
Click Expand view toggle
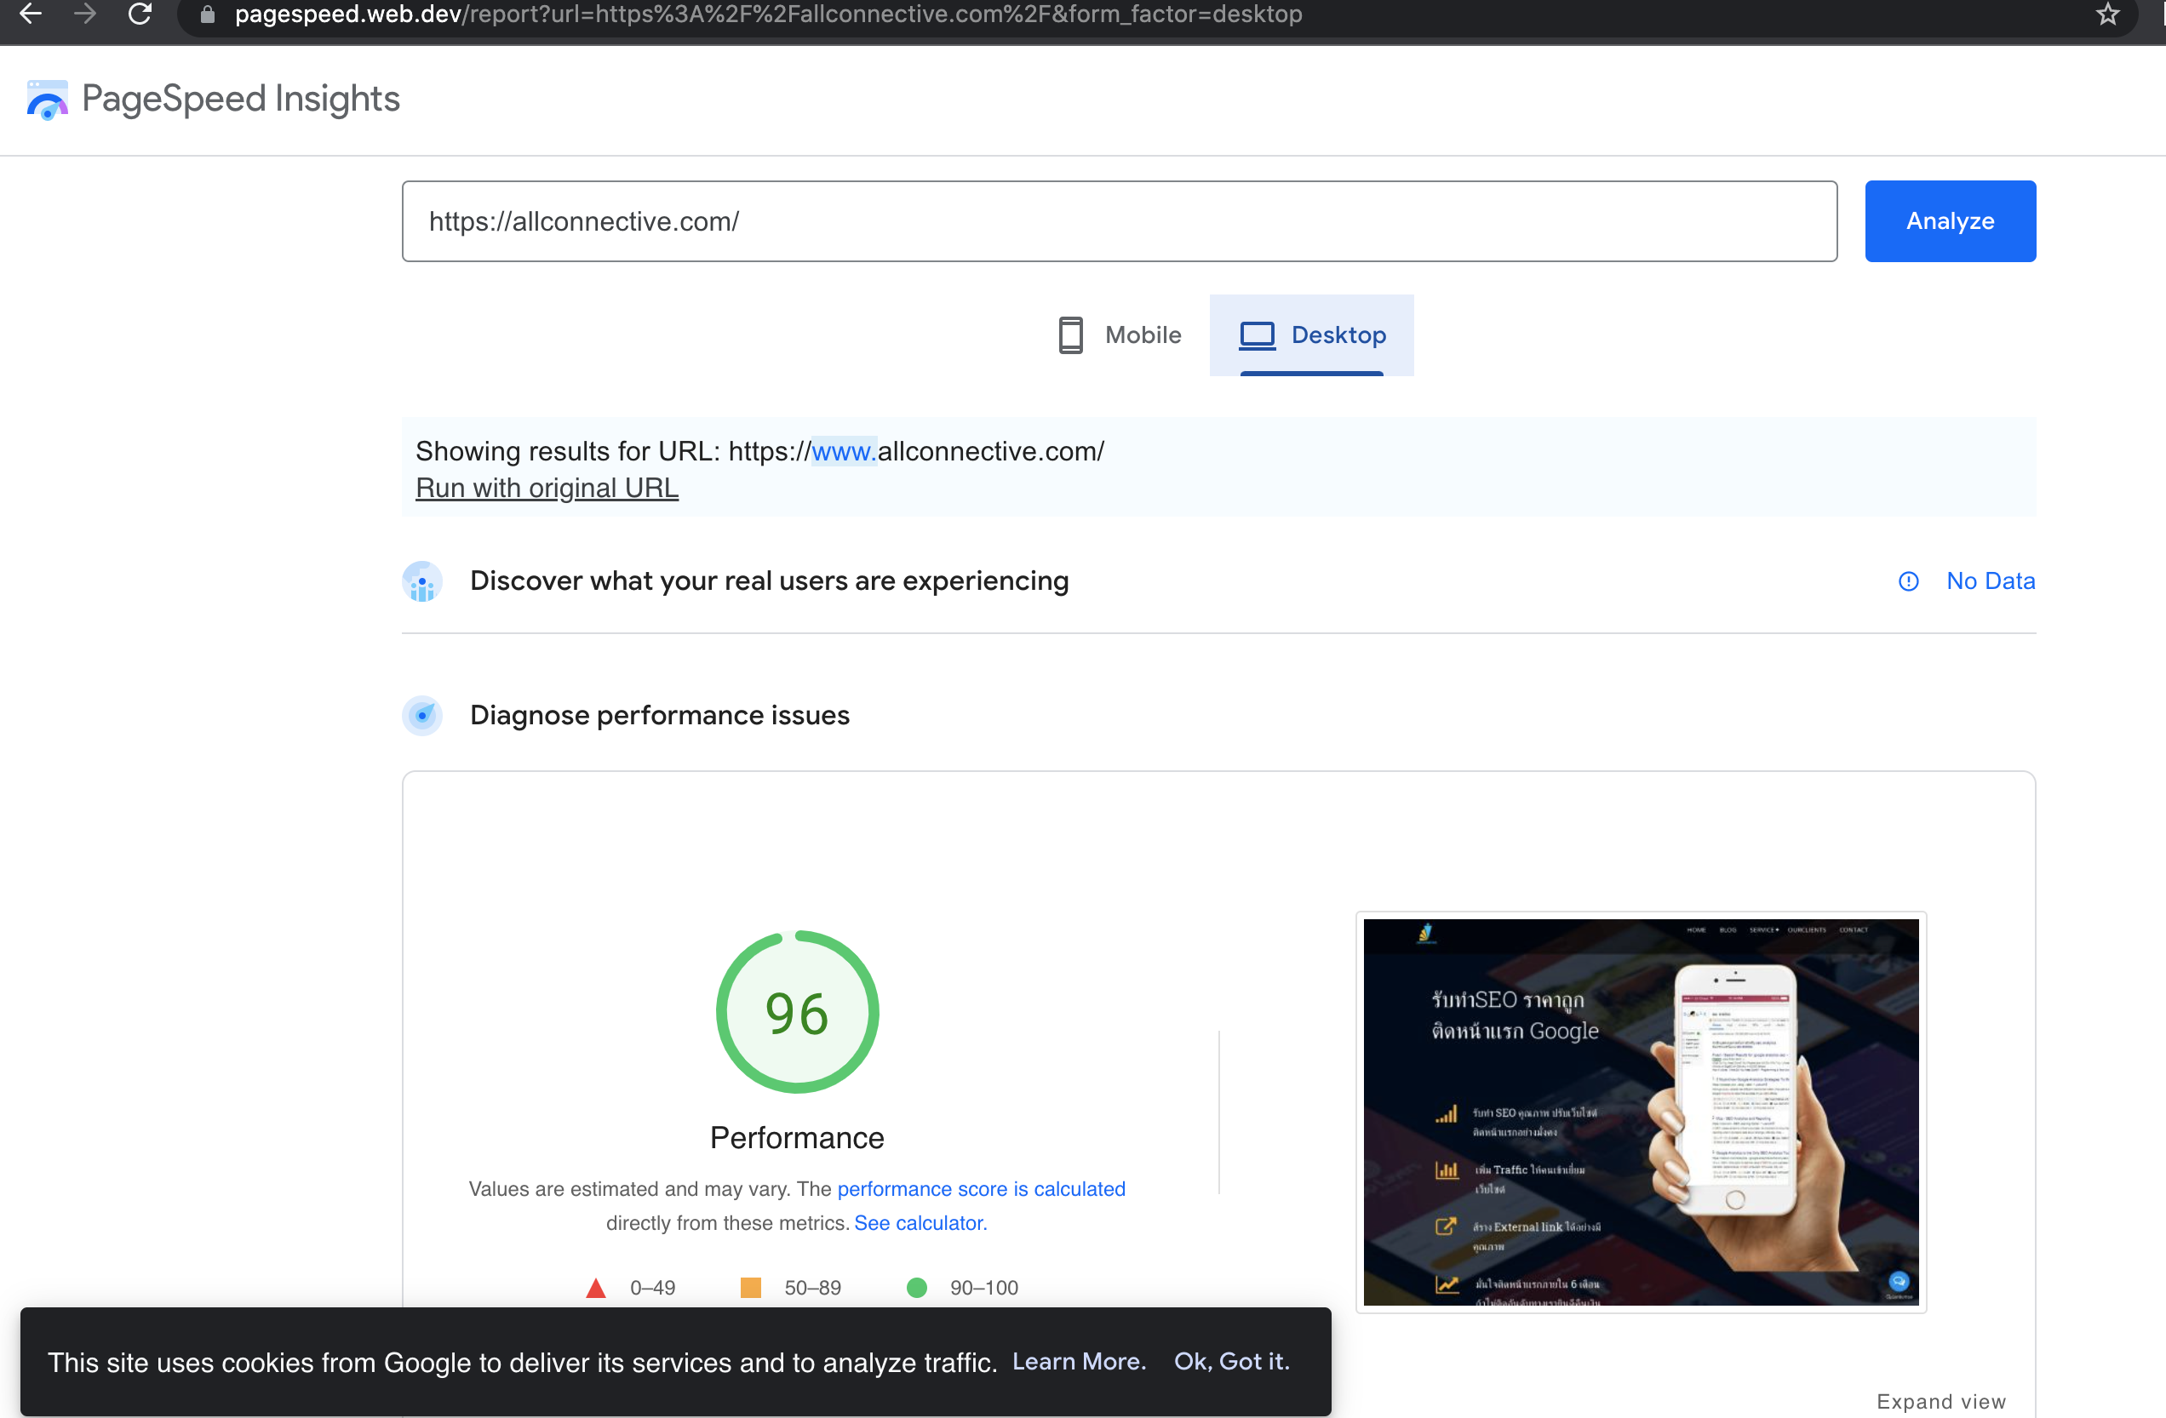(x=1940, y=1401)
